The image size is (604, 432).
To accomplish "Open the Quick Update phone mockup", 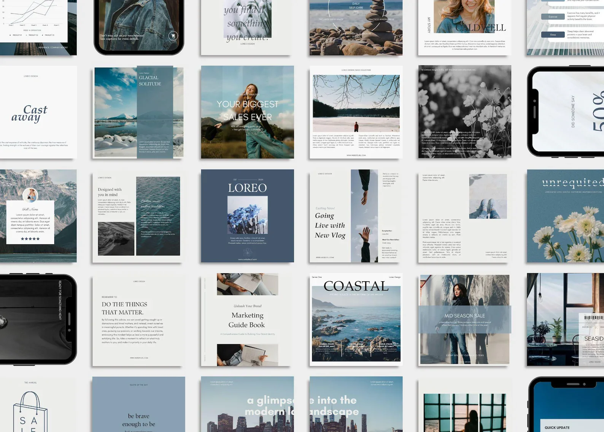I will point(566,404).
